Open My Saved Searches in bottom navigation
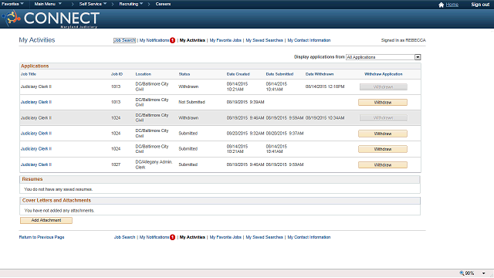Screen dimensions: 494x278 [264, 237]
